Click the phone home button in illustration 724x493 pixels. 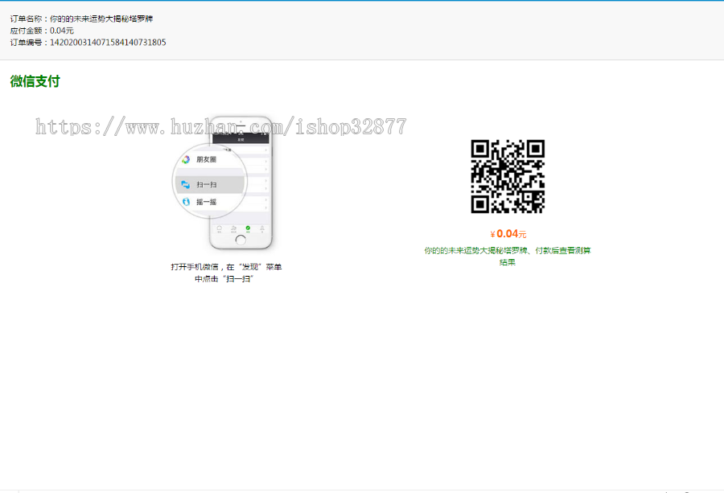(x=241, y=240)
